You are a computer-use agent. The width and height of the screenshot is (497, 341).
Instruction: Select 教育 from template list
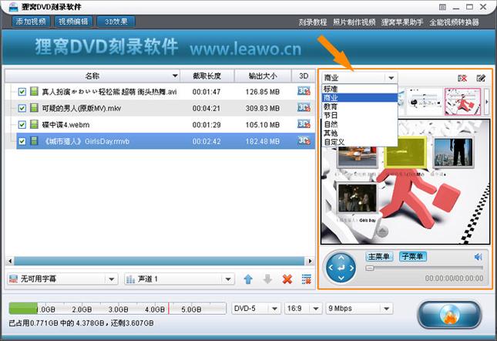(x=359, y=106)
